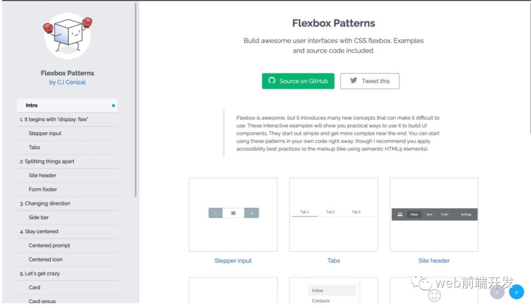Click the Site header preview thumbnail
The image size is (531, 306).
(x=434, y=215)
